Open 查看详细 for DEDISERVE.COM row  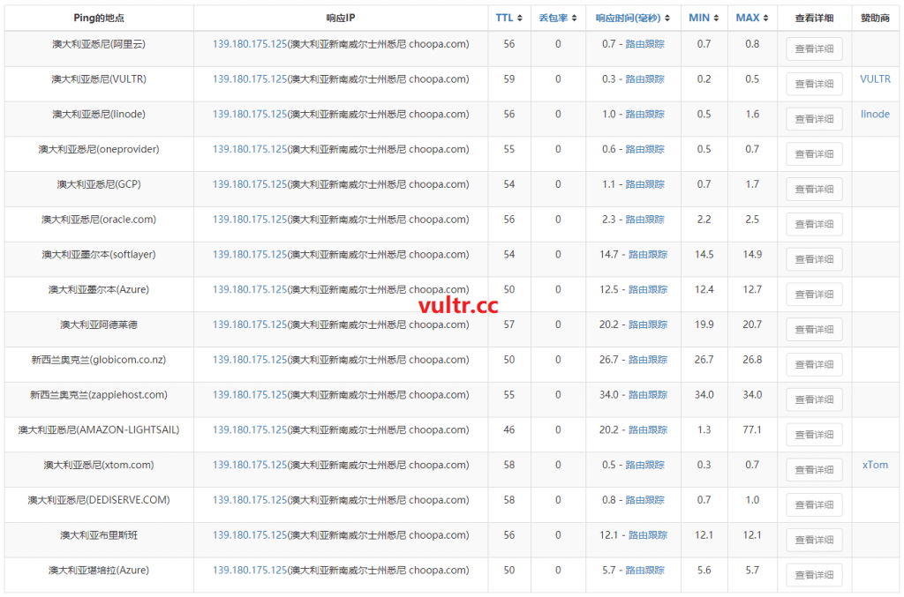coord(814,505)
